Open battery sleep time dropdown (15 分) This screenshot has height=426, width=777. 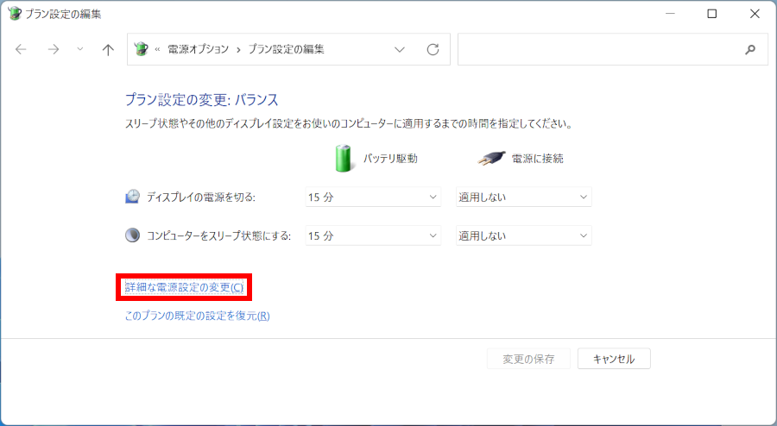[x=373, y=235]
